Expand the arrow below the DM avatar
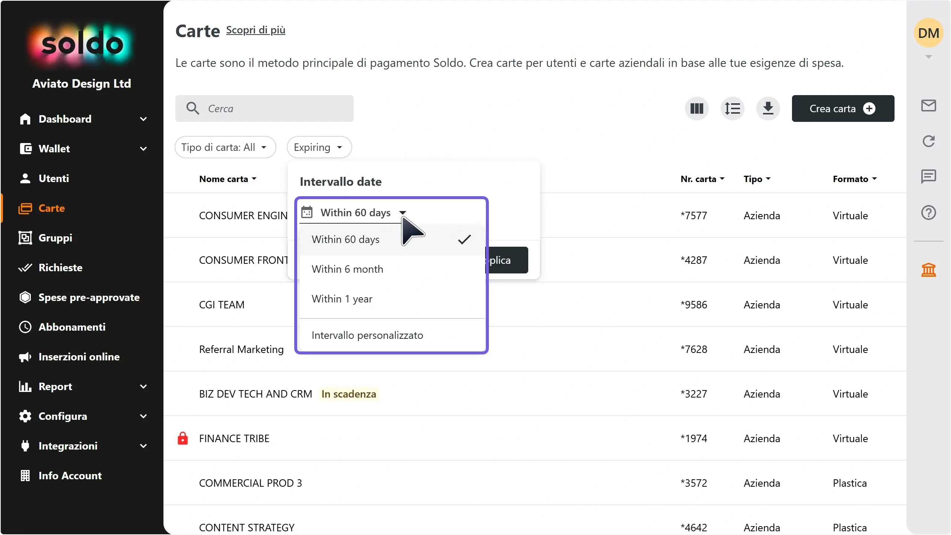The image size is (951, 535). click(928, 57)
